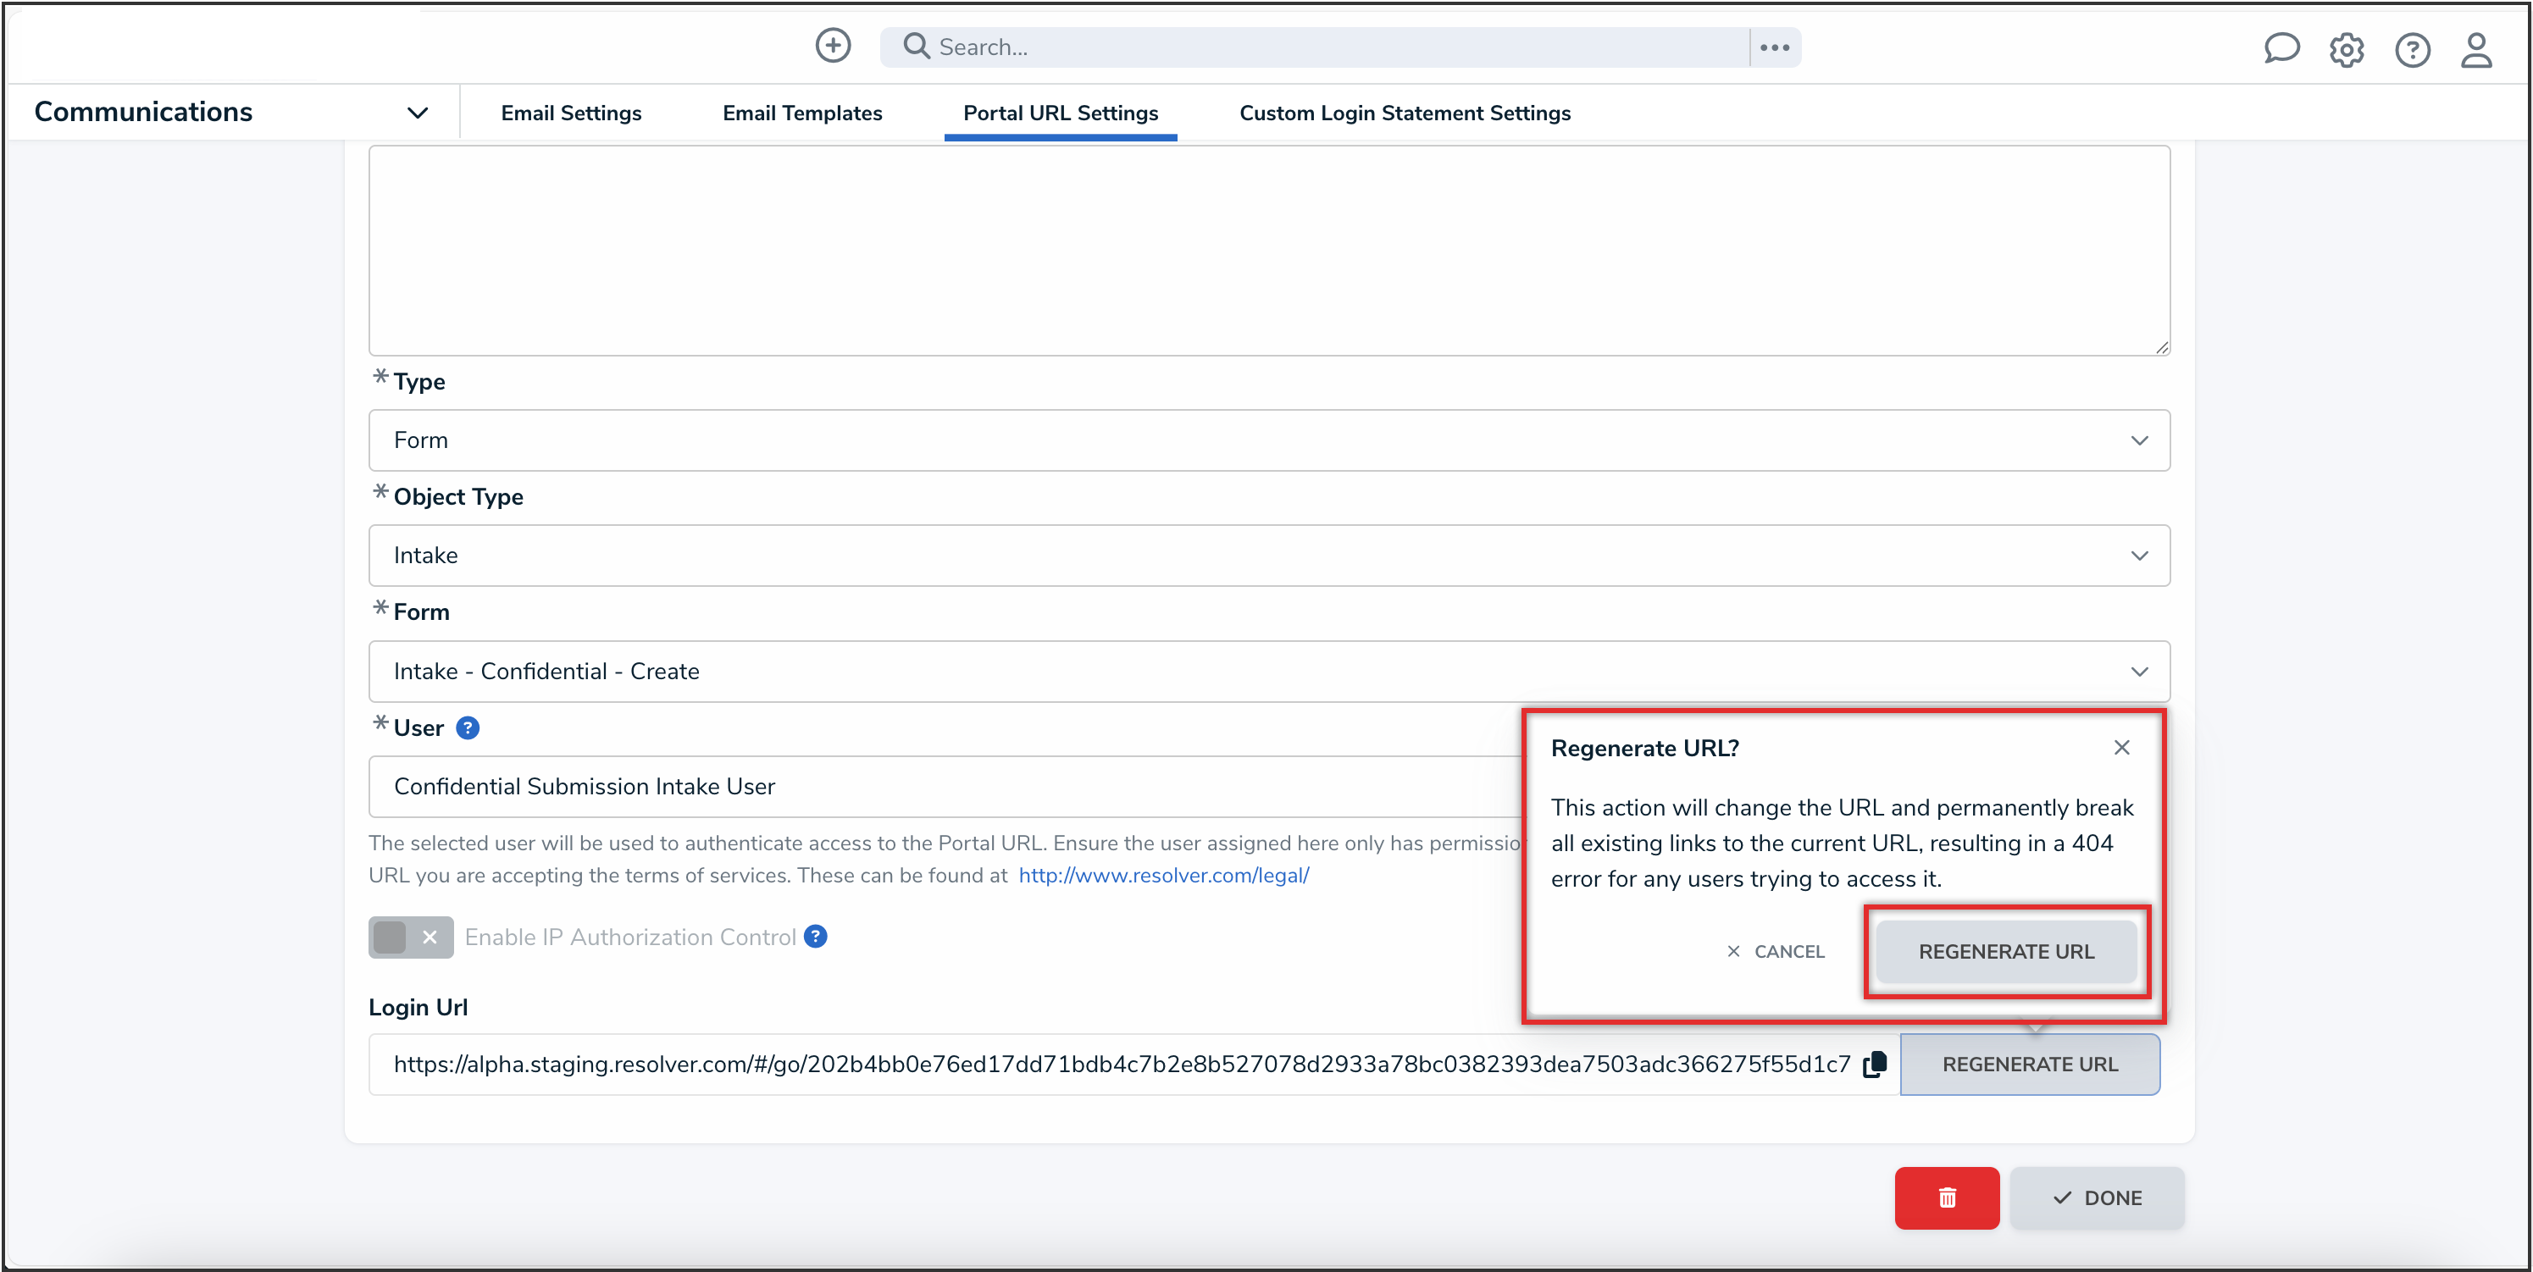Screen dimensions: 2533x1272
Task: Click the resolver.com legal link
Action: (1163, 875)
